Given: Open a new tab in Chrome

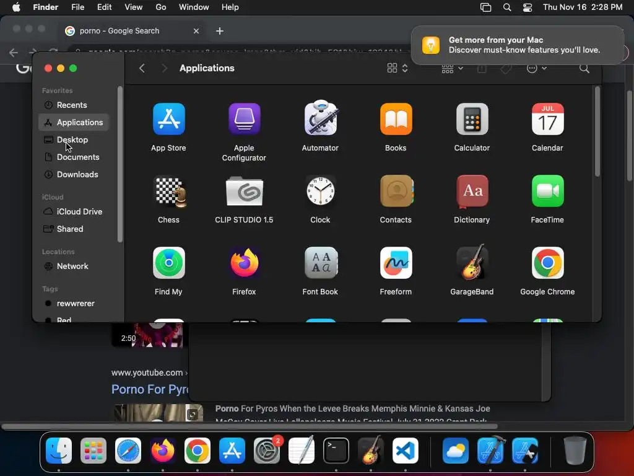Looking at the screenshot, I should [220, 31].
